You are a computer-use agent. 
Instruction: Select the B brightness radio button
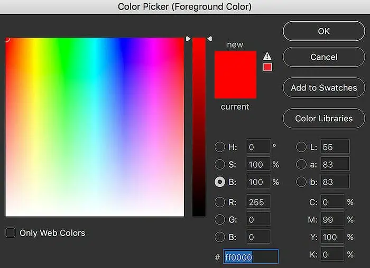pyautogui.click(x=220, y=182)
